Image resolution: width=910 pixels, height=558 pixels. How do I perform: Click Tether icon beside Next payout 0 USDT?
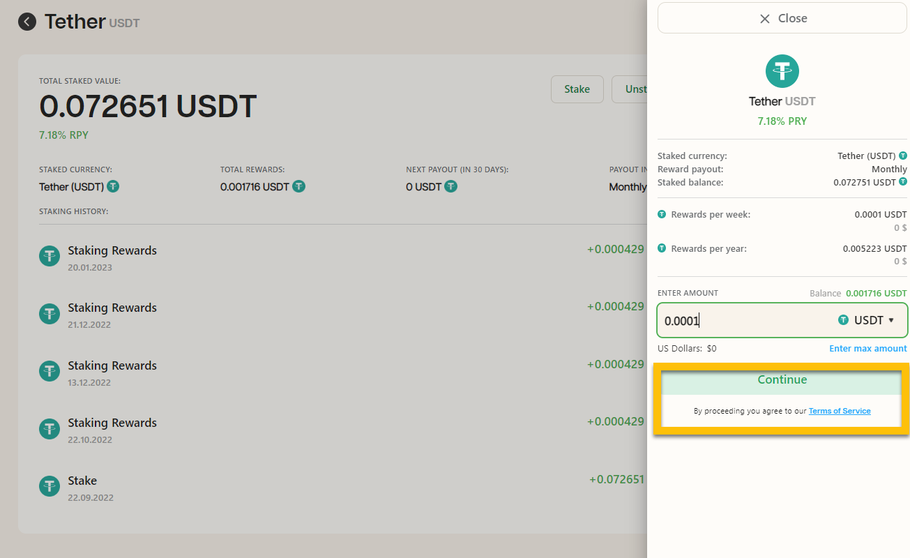pyautogui.click(x=451, y=186)
